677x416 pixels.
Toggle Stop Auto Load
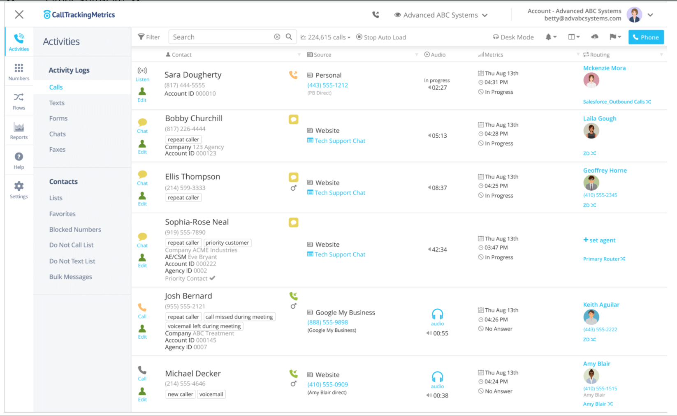381,37
